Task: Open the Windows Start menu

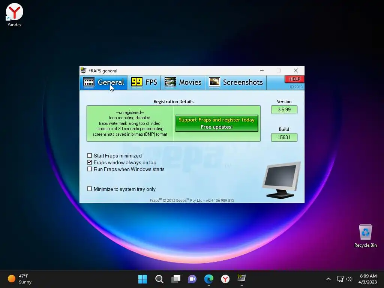Action: (x=142, y=279)
